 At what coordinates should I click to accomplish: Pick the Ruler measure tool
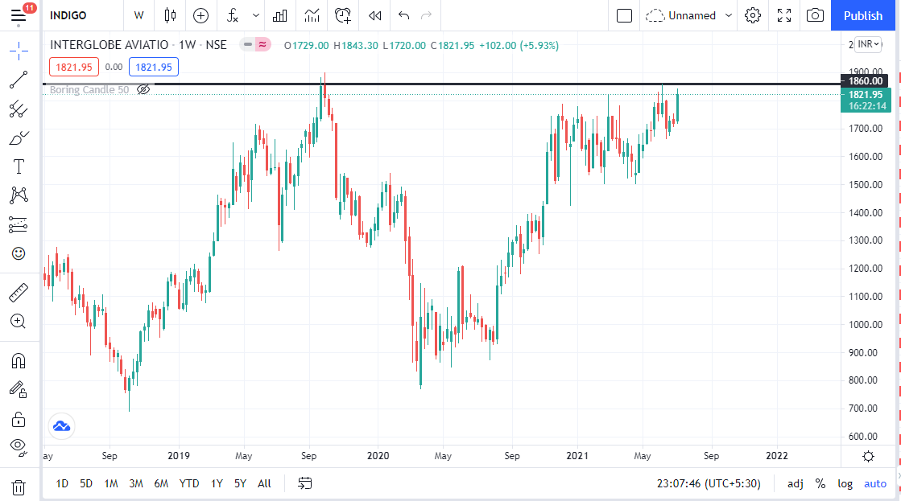click(x=18, y=292)
